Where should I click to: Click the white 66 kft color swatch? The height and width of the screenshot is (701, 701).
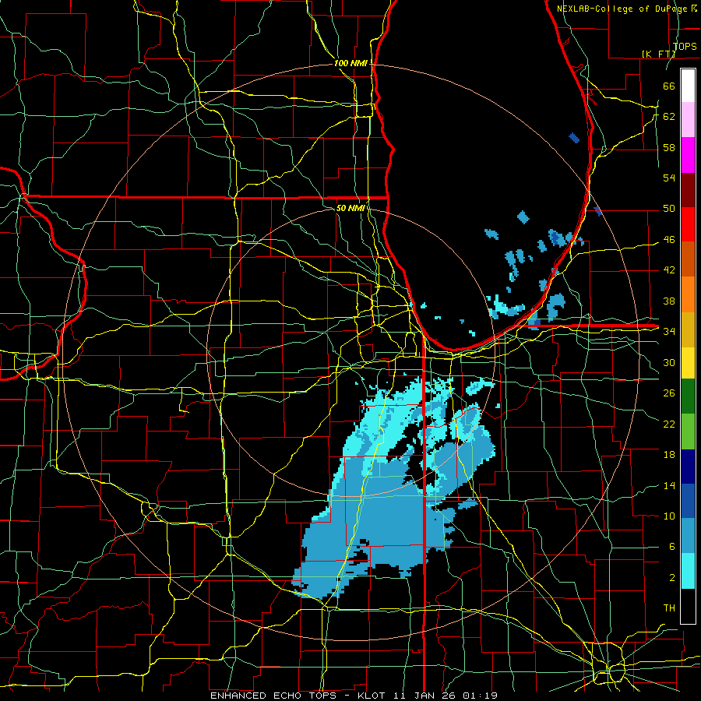[688, 86]
